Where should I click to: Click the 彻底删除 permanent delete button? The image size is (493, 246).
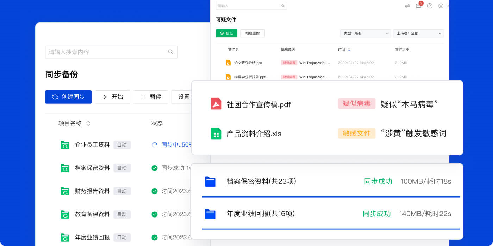(x=252, y=33)
